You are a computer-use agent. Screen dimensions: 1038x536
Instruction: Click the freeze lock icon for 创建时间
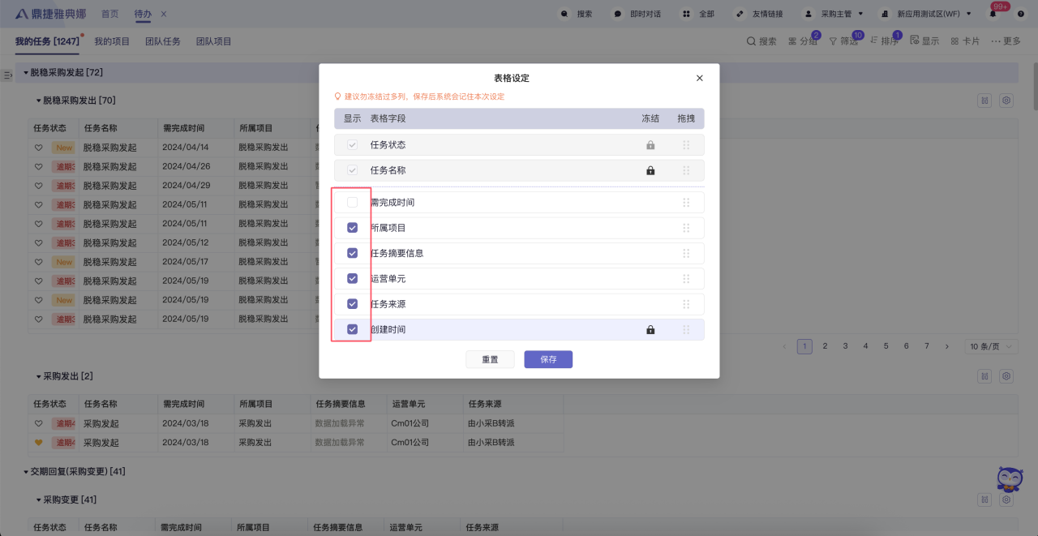[x=650, y=330]
